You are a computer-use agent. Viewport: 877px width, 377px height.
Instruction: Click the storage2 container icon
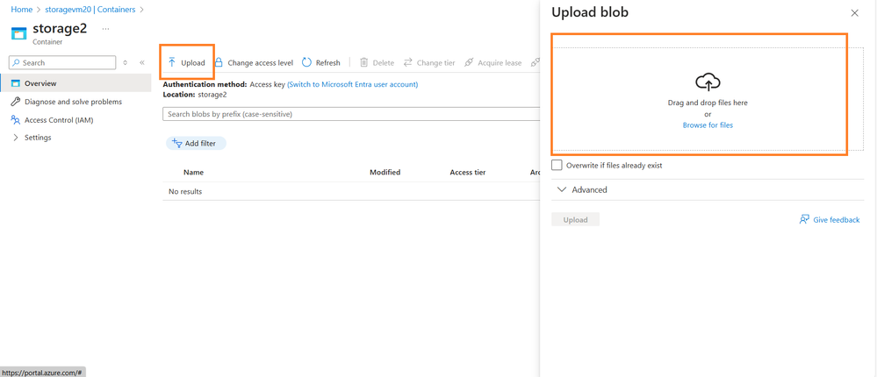point(19,33)
